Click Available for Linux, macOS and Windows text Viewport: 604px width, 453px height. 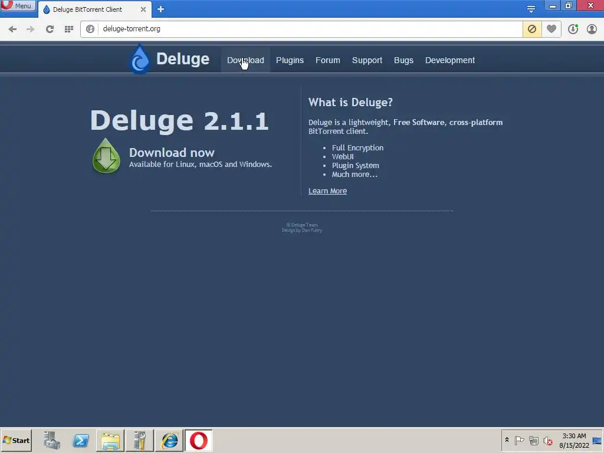tap(201, 164)
